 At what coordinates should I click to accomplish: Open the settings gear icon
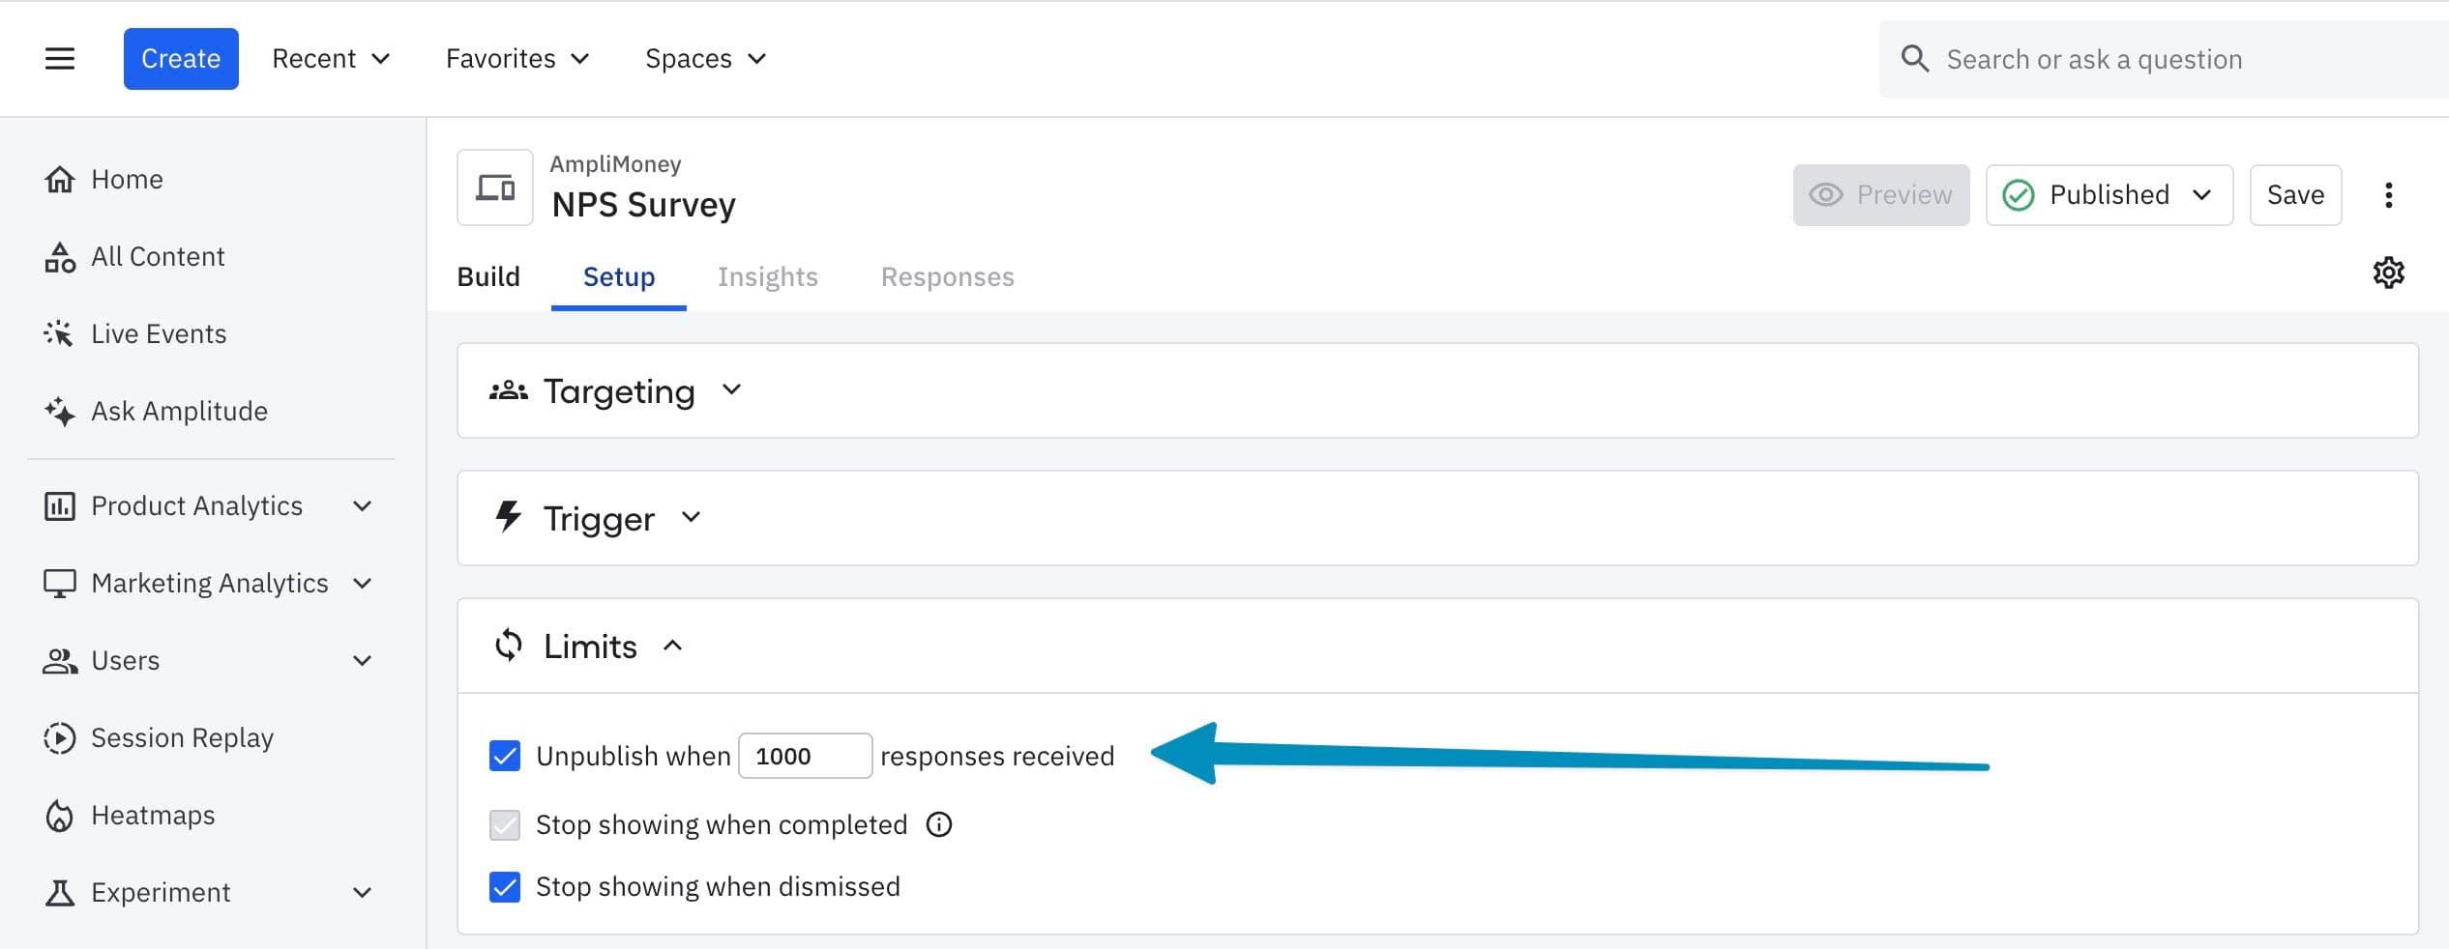coord(2388,273)
